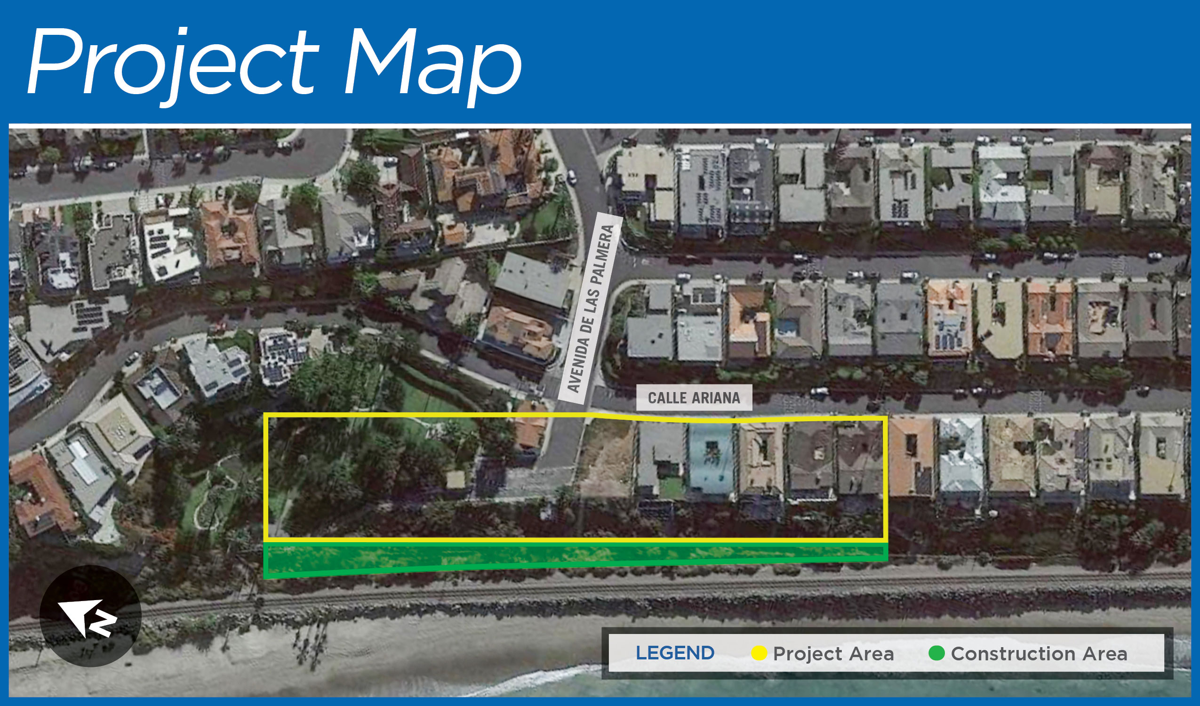This screenshot has width=1200, height=706.
Task: Click the green shaded construction strip
Action: pyautogui.click(x=575, y=559)
